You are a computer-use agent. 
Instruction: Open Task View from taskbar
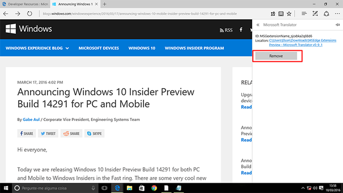(104, 188)
